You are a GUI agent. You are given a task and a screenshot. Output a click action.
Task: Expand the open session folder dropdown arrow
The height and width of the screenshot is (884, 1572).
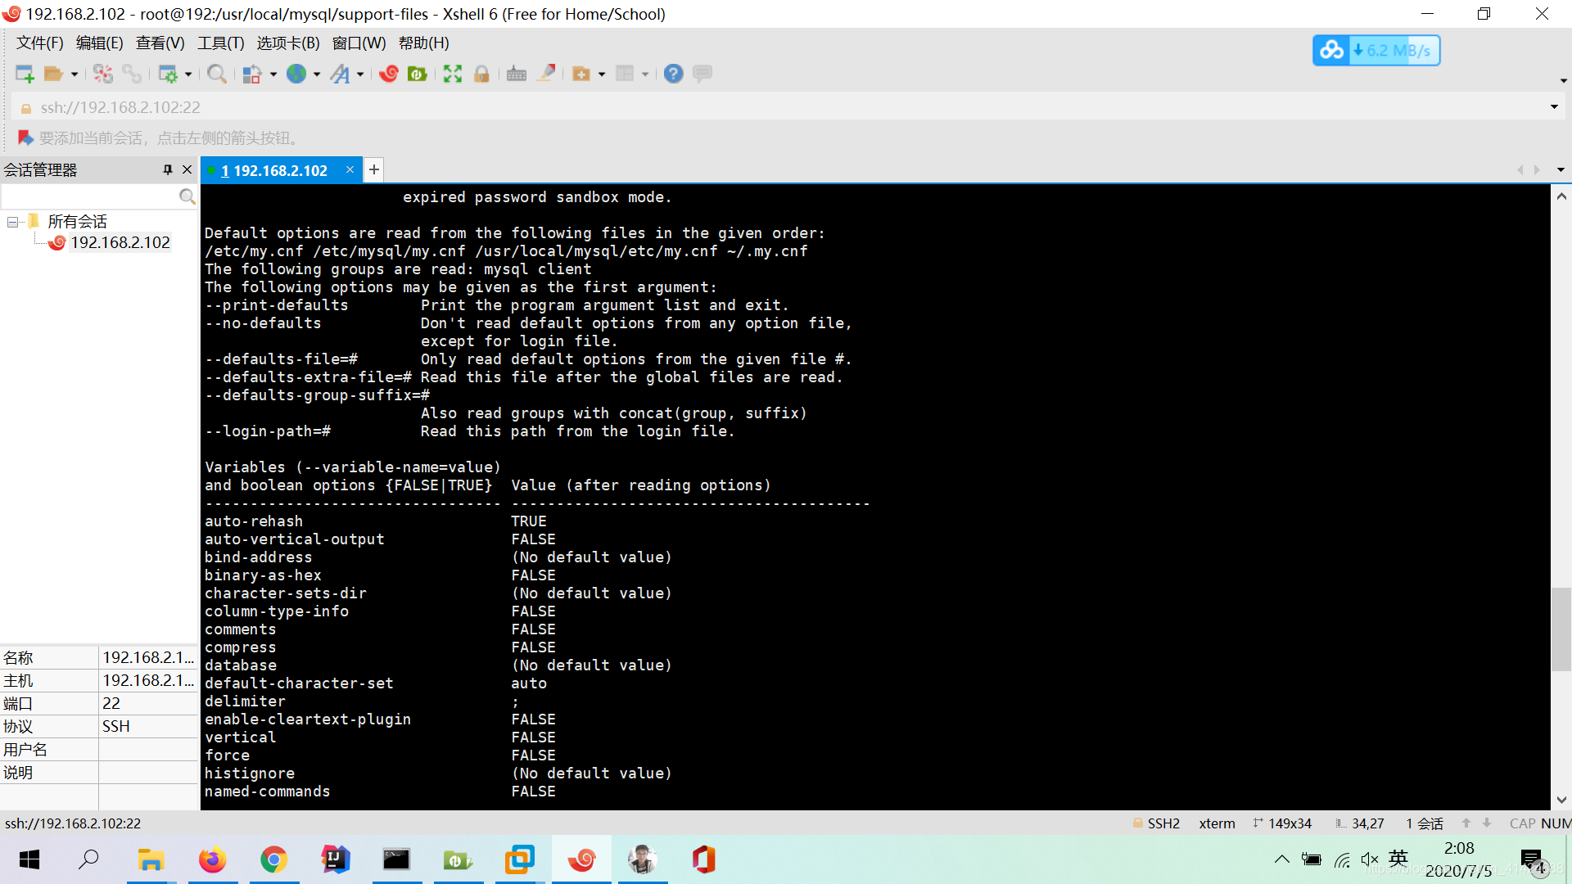coord(74,74)
